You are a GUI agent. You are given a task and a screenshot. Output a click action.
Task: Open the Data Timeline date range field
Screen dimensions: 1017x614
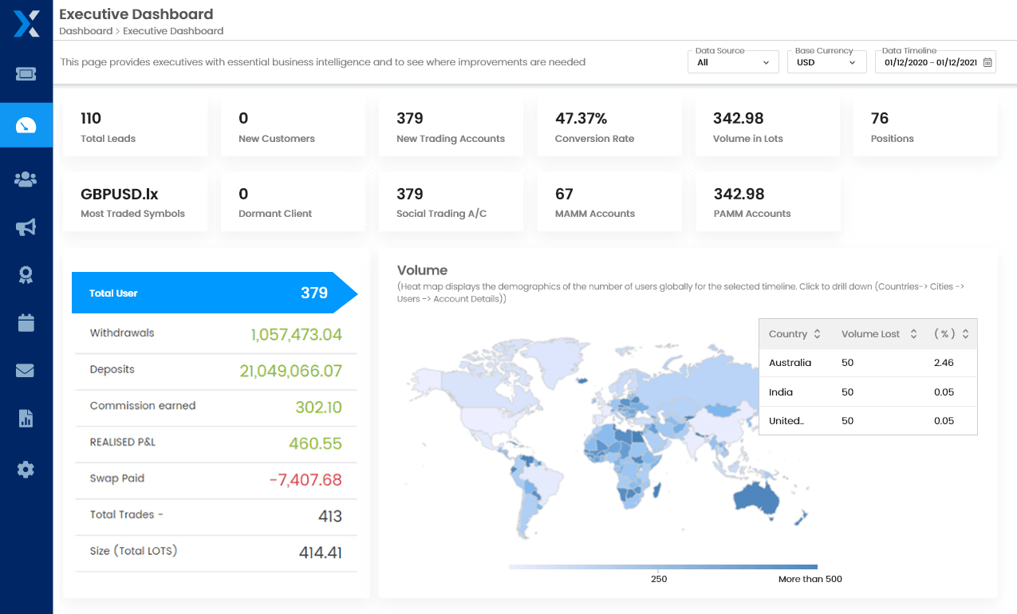tap(935, 62)
